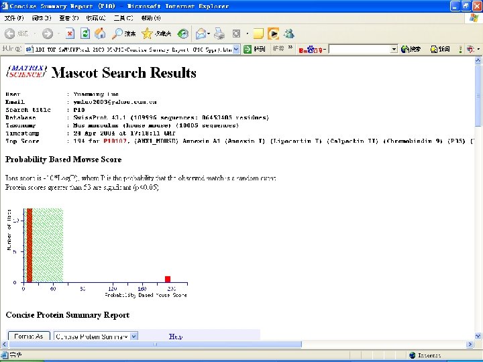Viewport: 483px width, 362px height.
Task: Open the Favorites menu
Action: point(96,18)
